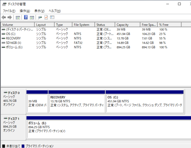Click the ディスク 1 disk icon
Viewport: 191px width, 148px height.
tap(5, 118)
